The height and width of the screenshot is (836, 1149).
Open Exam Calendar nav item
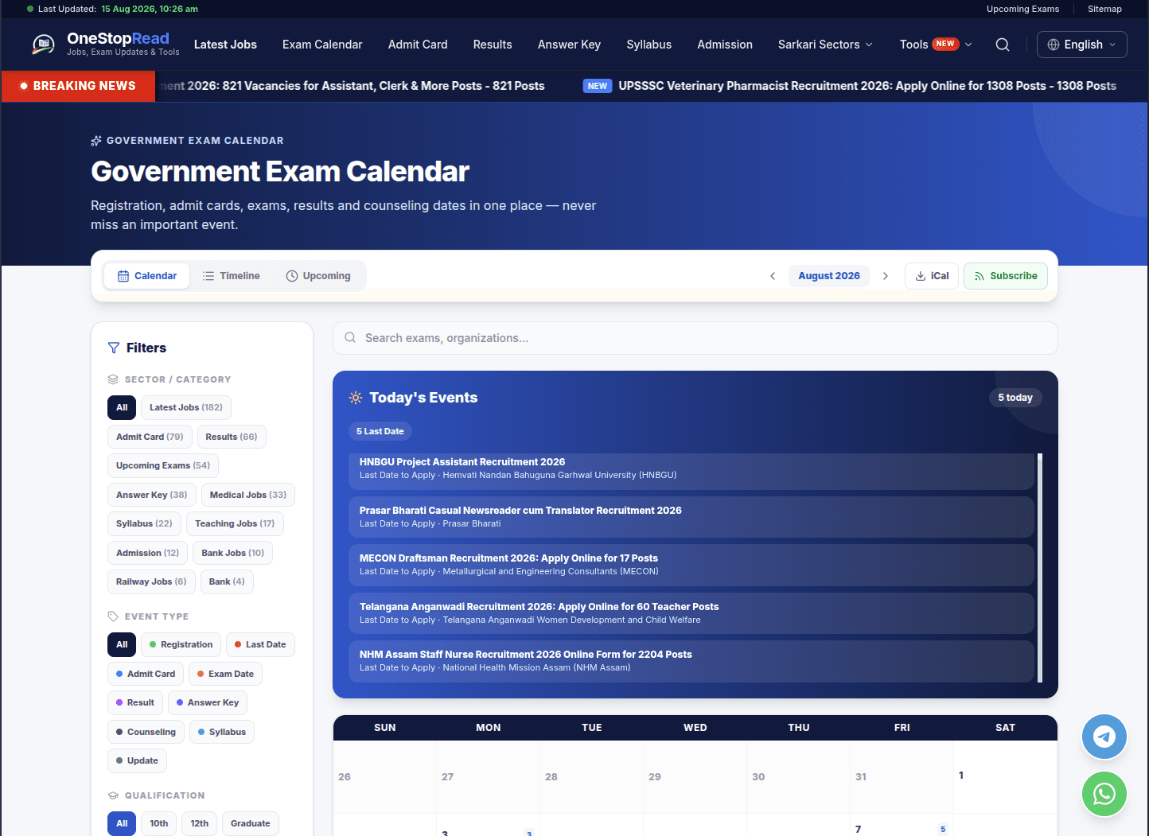click(322, 45)
